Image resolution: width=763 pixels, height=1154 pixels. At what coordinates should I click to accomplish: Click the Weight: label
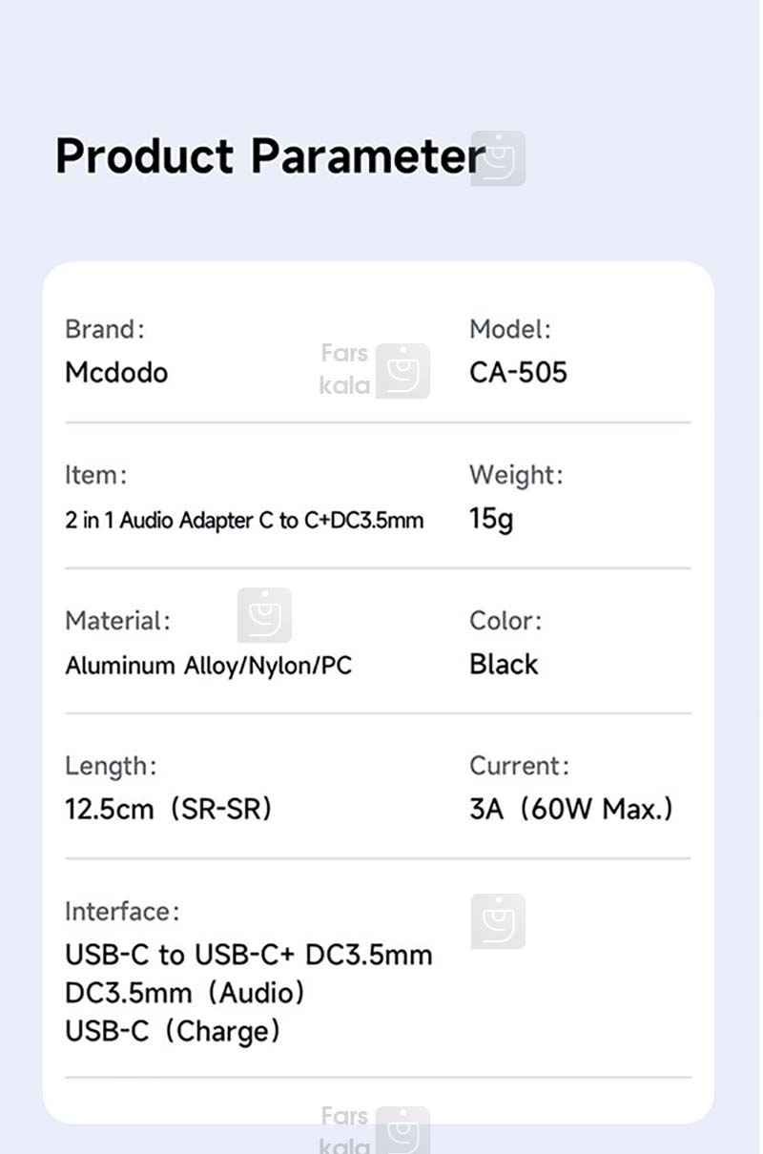(x=516, y=475)
